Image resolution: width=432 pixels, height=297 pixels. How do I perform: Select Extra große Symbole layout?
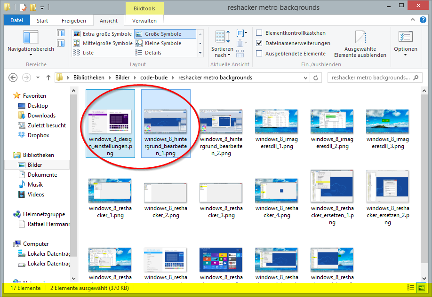103,34
